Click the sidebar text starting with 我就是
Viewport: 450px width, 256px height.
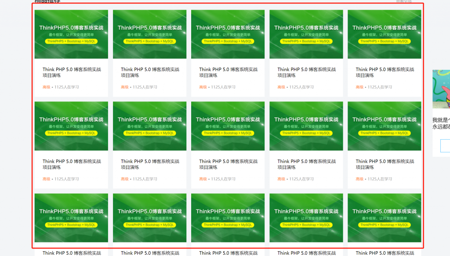pos(441,123)
